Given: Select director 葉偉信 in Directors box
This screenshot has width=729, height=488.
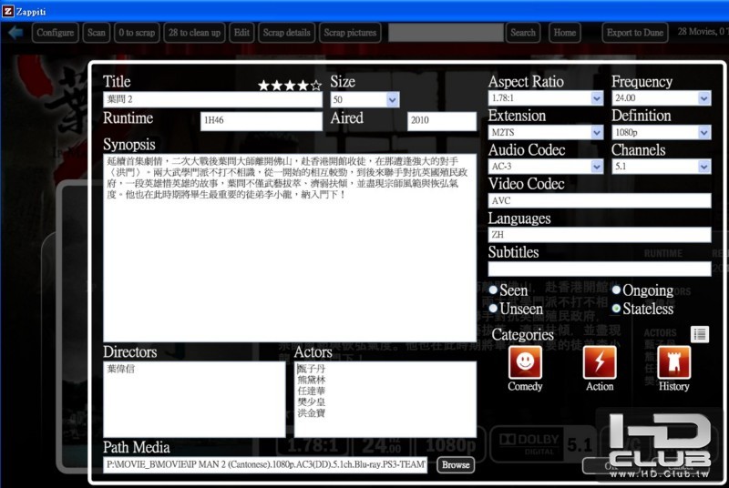Looking at the screenshot, I should 121,369.
